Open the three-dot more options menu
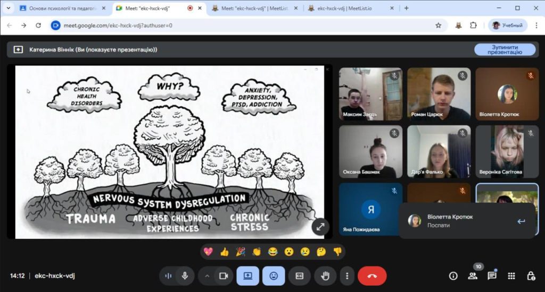This screenshot has width=545, height=292. click(x=347, y=276)
